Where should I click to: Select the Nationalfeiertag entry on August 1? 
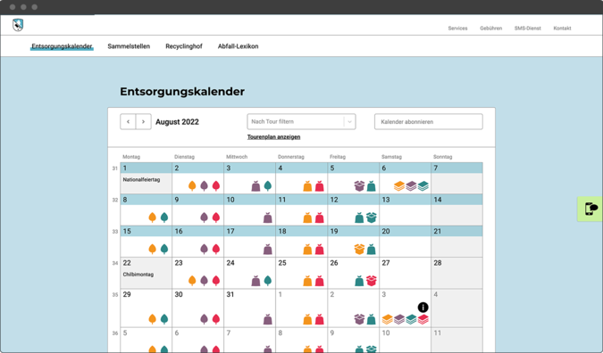[x=141, y=179]
